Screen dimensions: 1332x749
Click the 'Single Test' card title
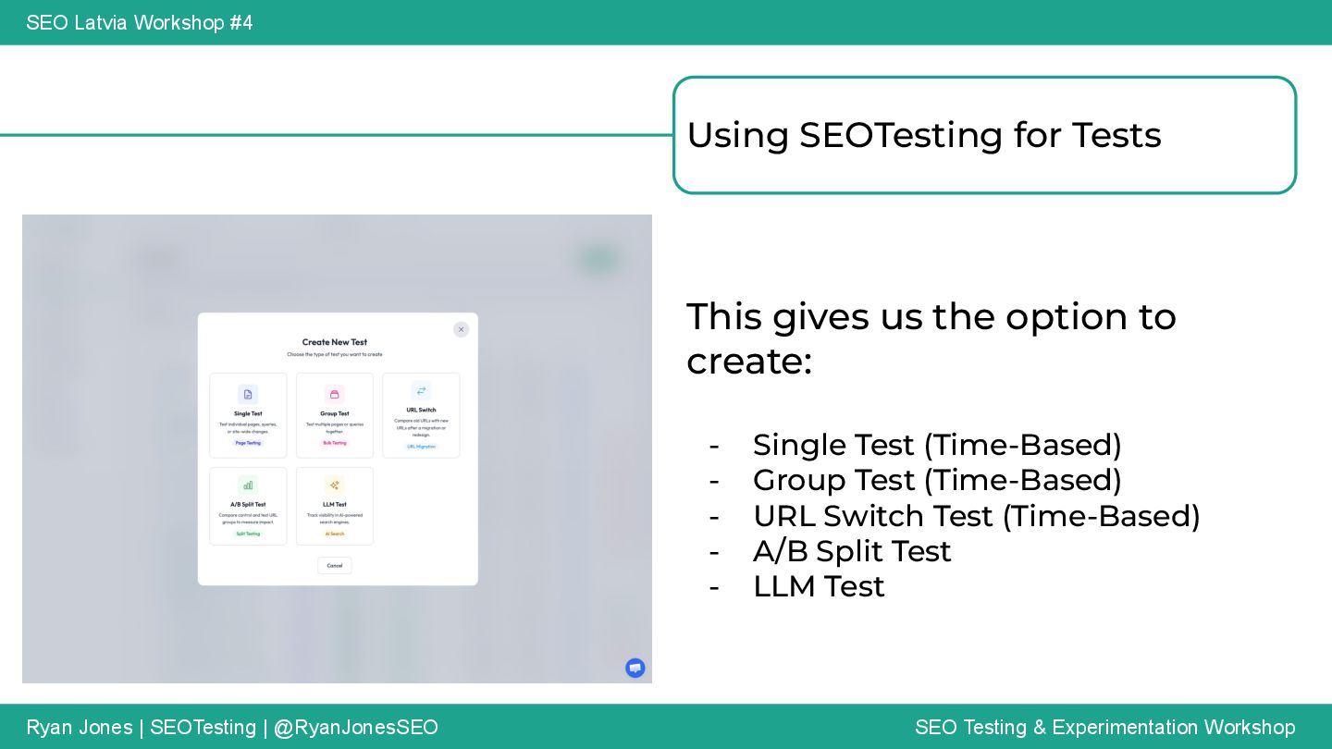(248, 414)
